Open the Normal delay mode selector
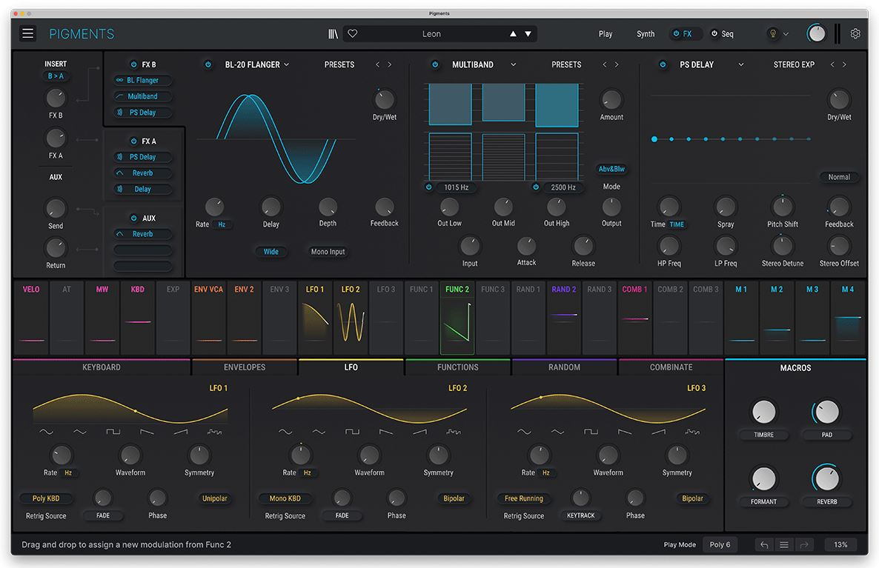879x568 pixels. (x=839, y=177)
